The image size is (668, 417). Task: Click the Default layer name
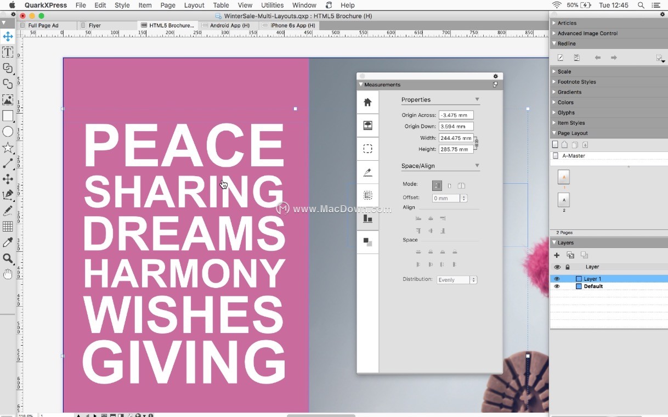pos(593,286)
